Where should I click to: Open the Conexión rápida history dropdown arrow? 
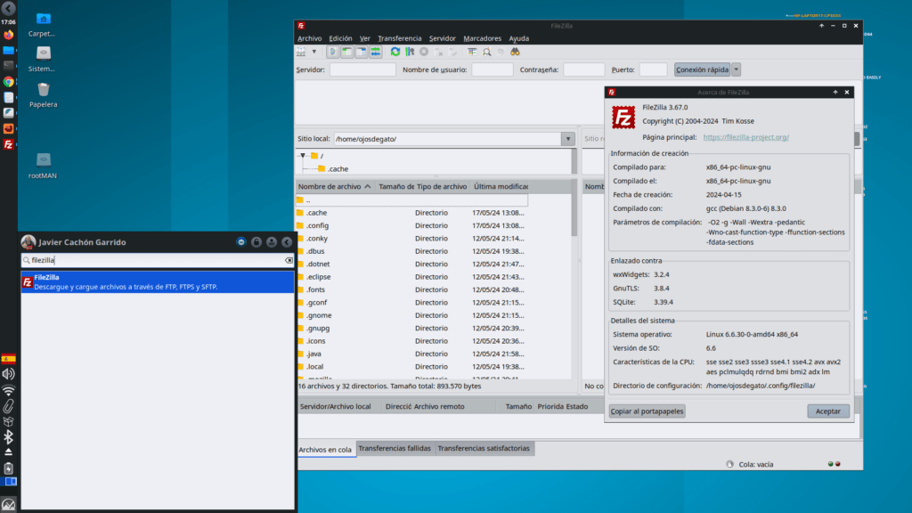[x=736, y=69]
